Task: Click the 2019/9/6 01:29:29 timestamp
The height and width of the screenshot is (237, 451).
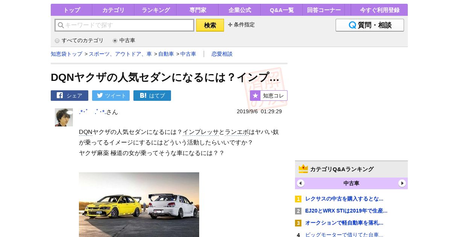Action: [259, 111]
